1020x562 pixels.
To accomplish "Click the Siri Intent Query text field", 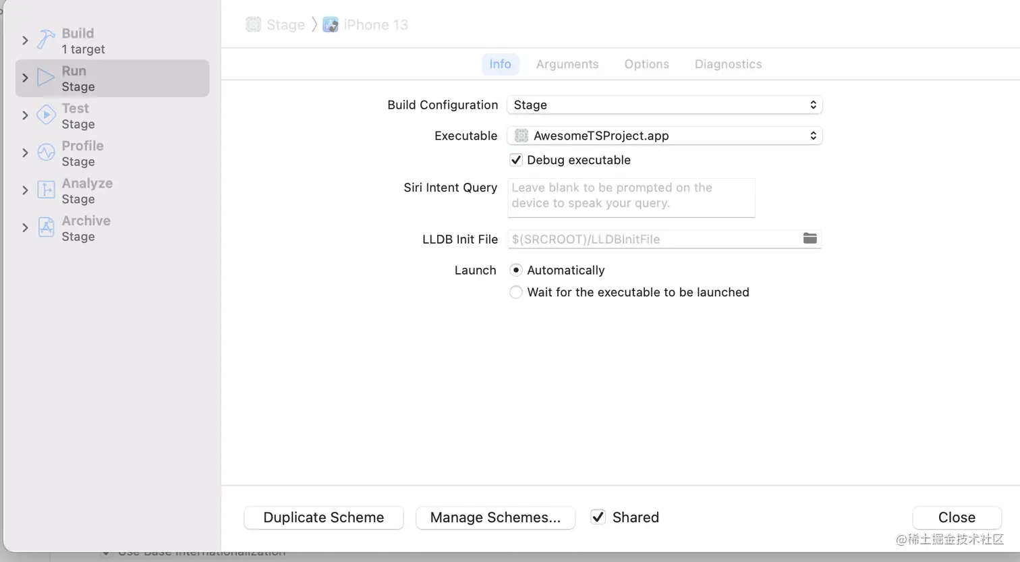I will 631,198.
